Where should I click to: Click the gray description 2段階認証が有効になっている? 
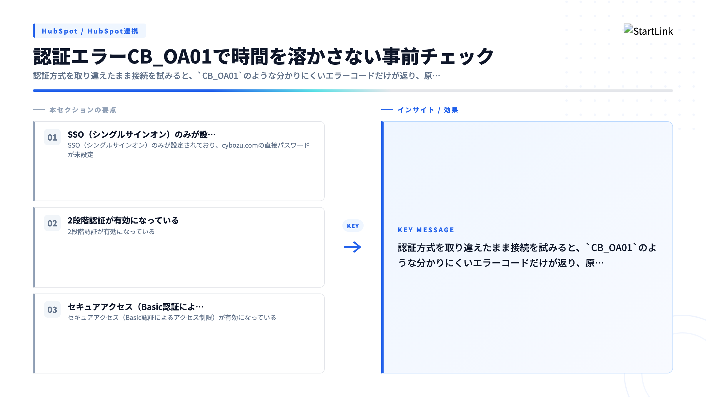point(111,232)
